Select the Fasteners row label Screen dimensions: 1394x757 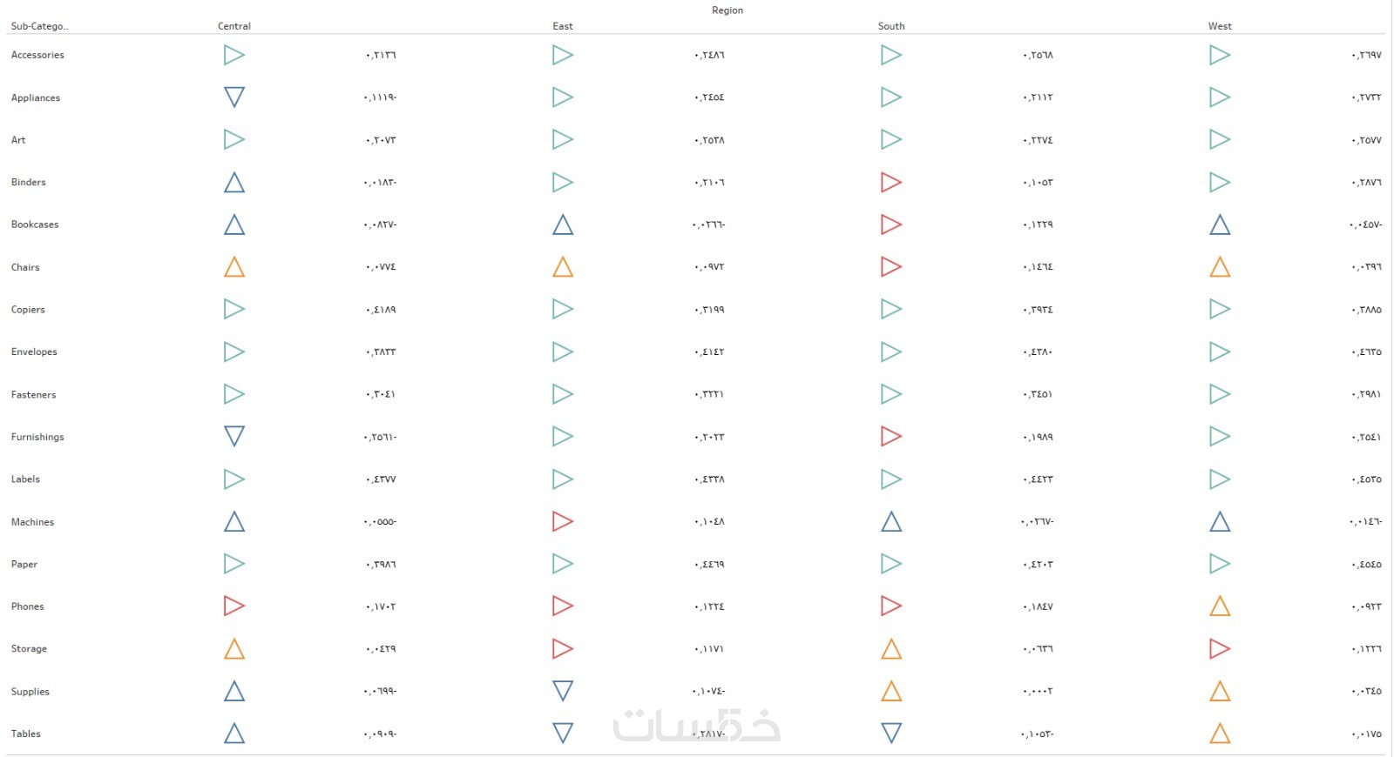pos(33,394)
